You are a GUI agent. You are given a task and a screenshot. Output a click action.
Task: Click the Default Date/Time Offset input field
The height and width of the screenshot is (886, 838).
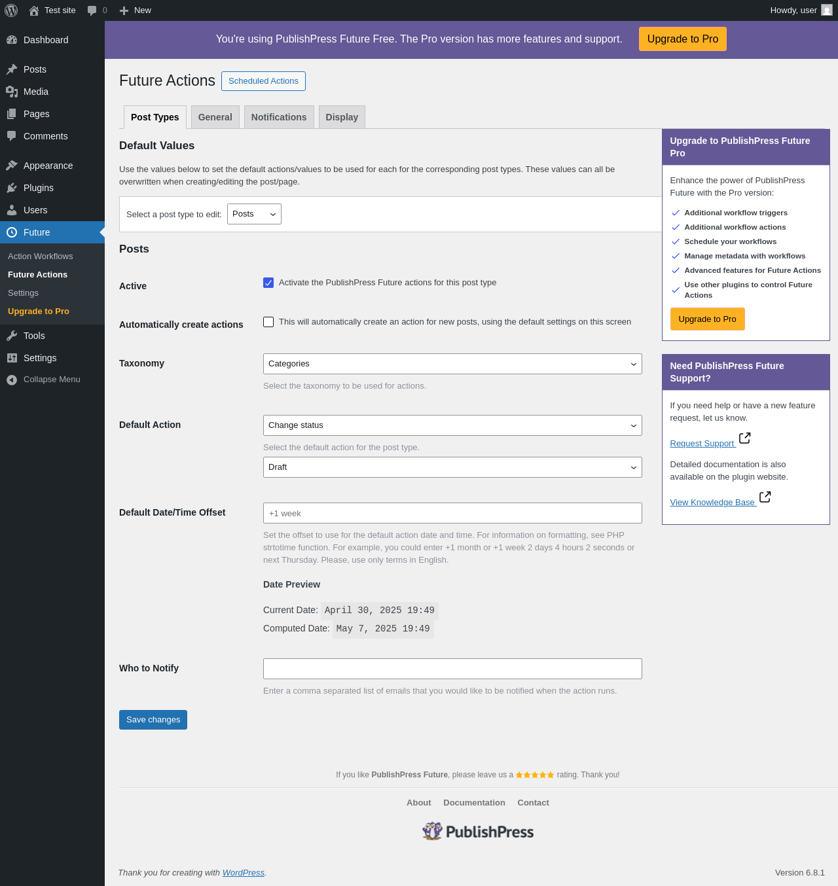[x=452, y=513]
